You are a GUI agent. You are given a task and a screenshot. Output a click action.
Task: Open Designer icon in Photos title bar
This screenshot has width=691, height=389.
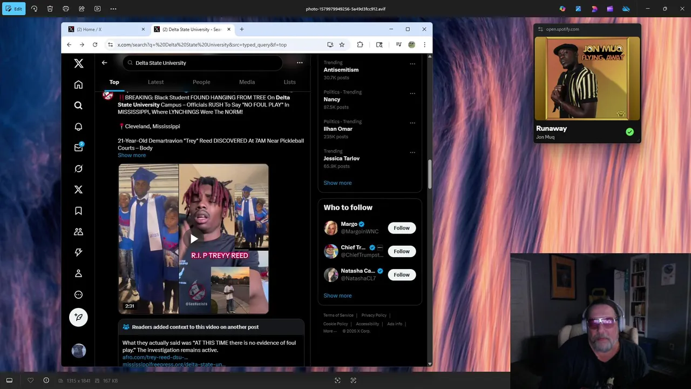[578, 9]
